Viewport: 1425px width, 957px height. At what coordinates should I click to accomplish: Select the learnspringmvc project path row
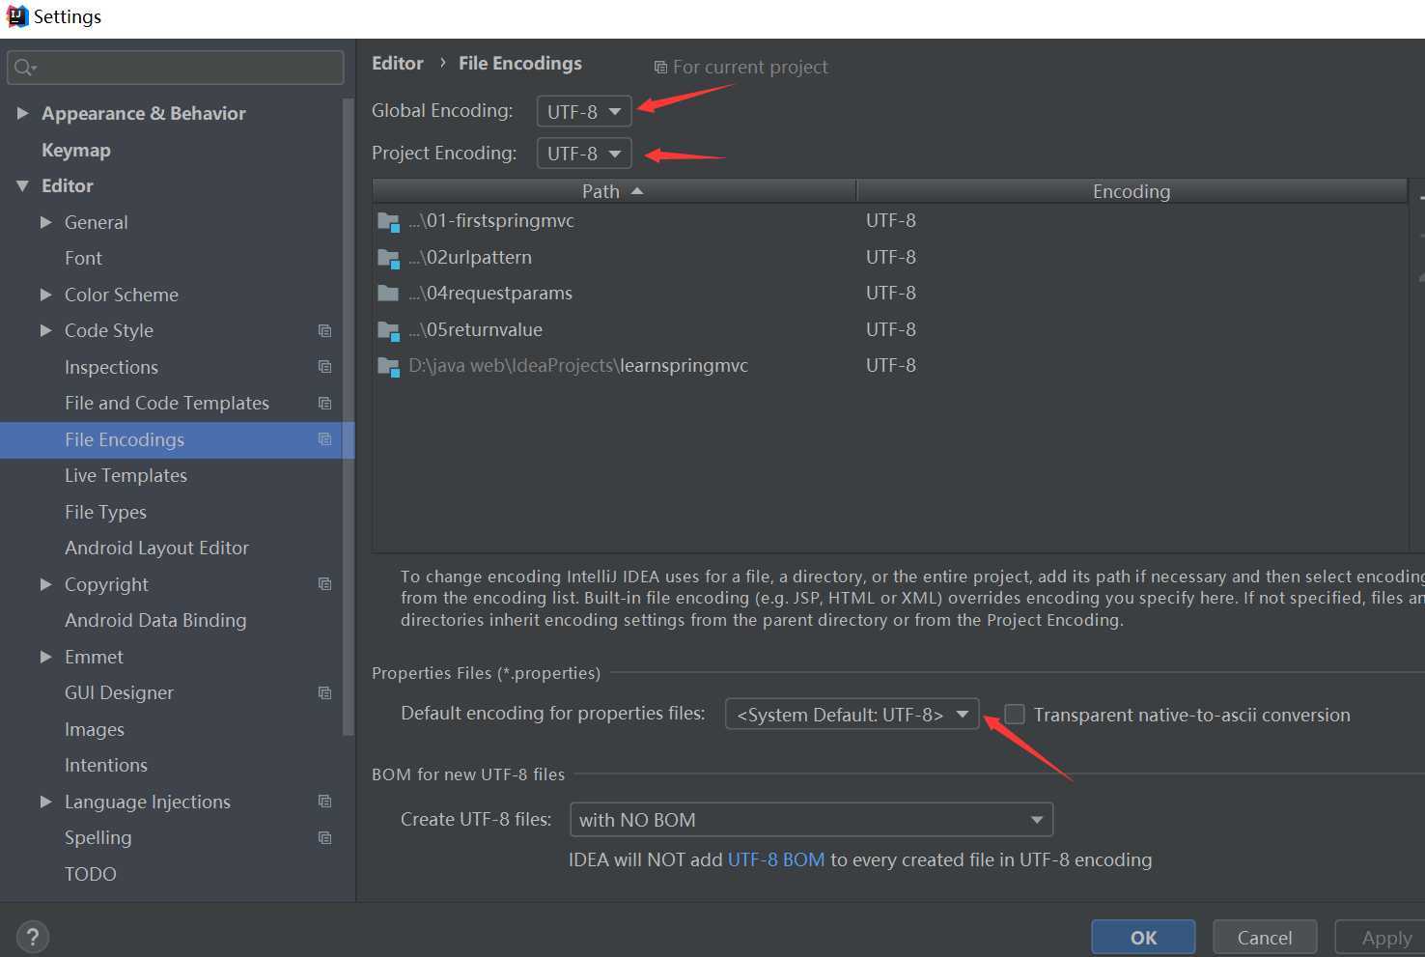tap(889, 366)
